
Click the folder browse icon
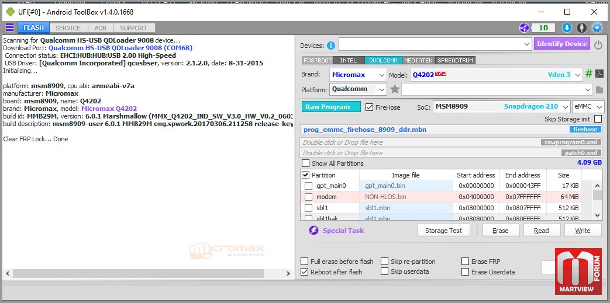(x=599, y=90)
